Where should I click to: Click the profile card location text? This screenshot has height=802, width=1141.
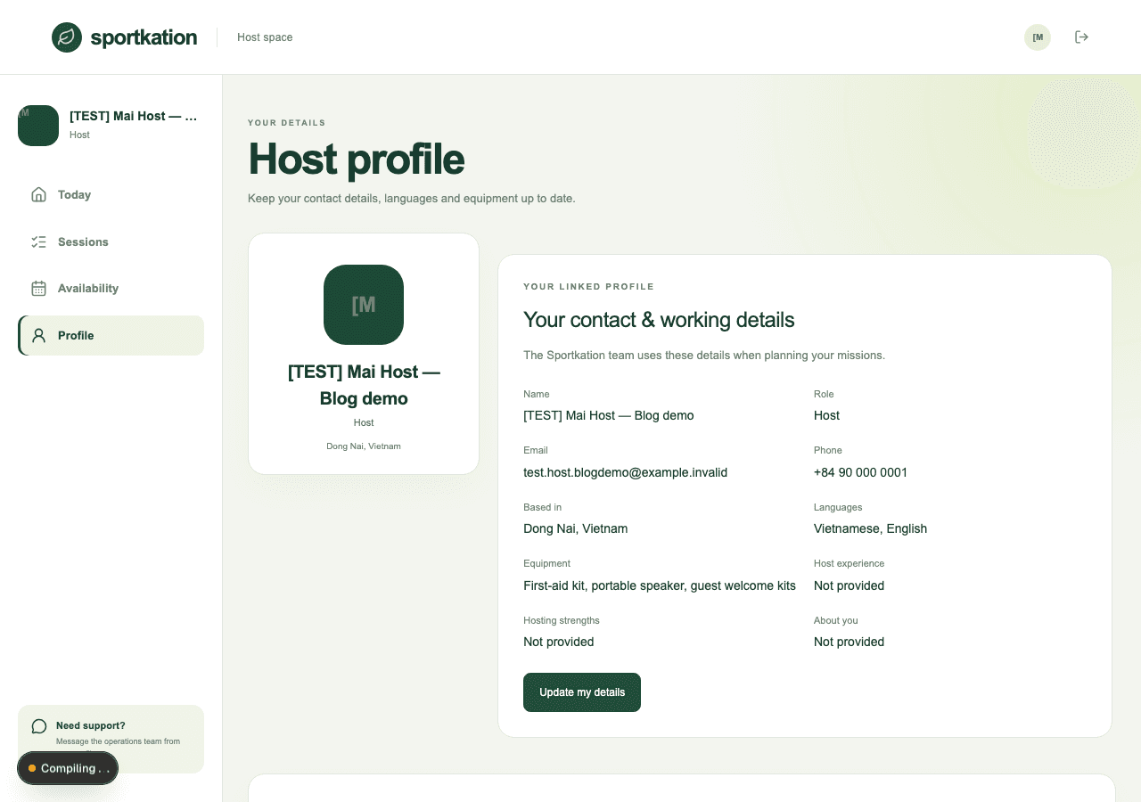click(x=364, y=446)
